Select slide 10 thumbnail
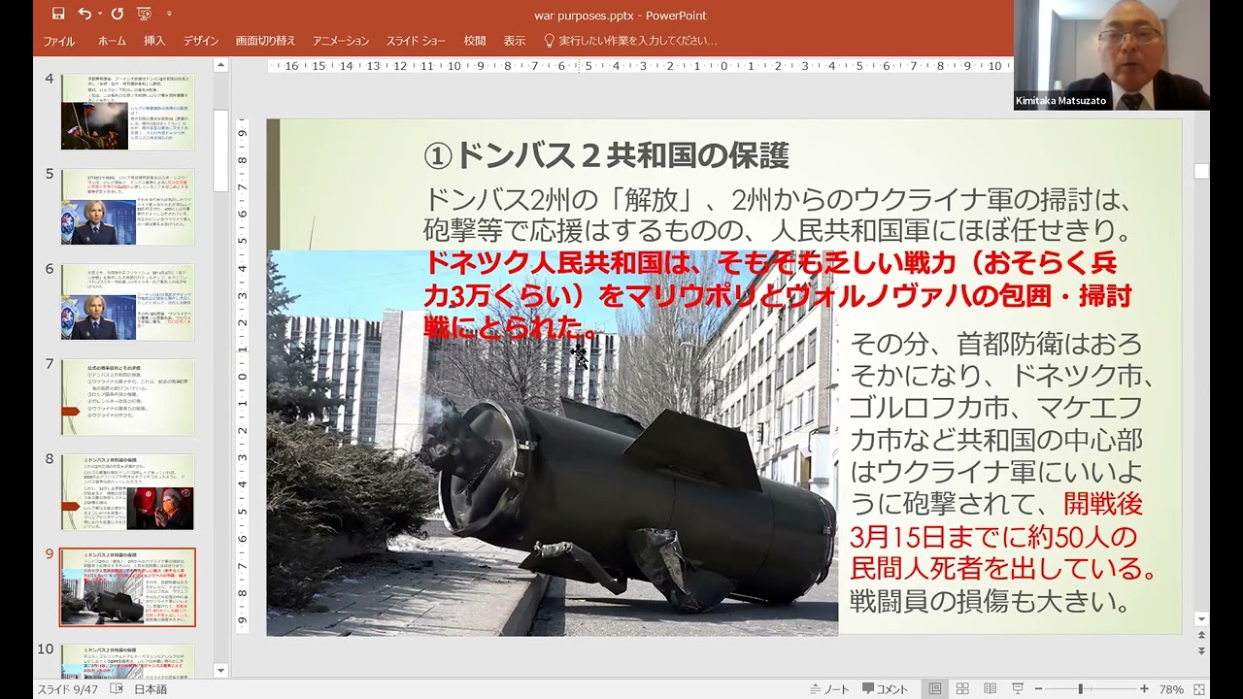 pos(127,660)
